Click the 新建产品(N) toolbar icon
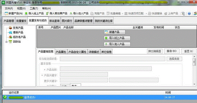This screenshot has height=103, width=197. pos(13,13)
